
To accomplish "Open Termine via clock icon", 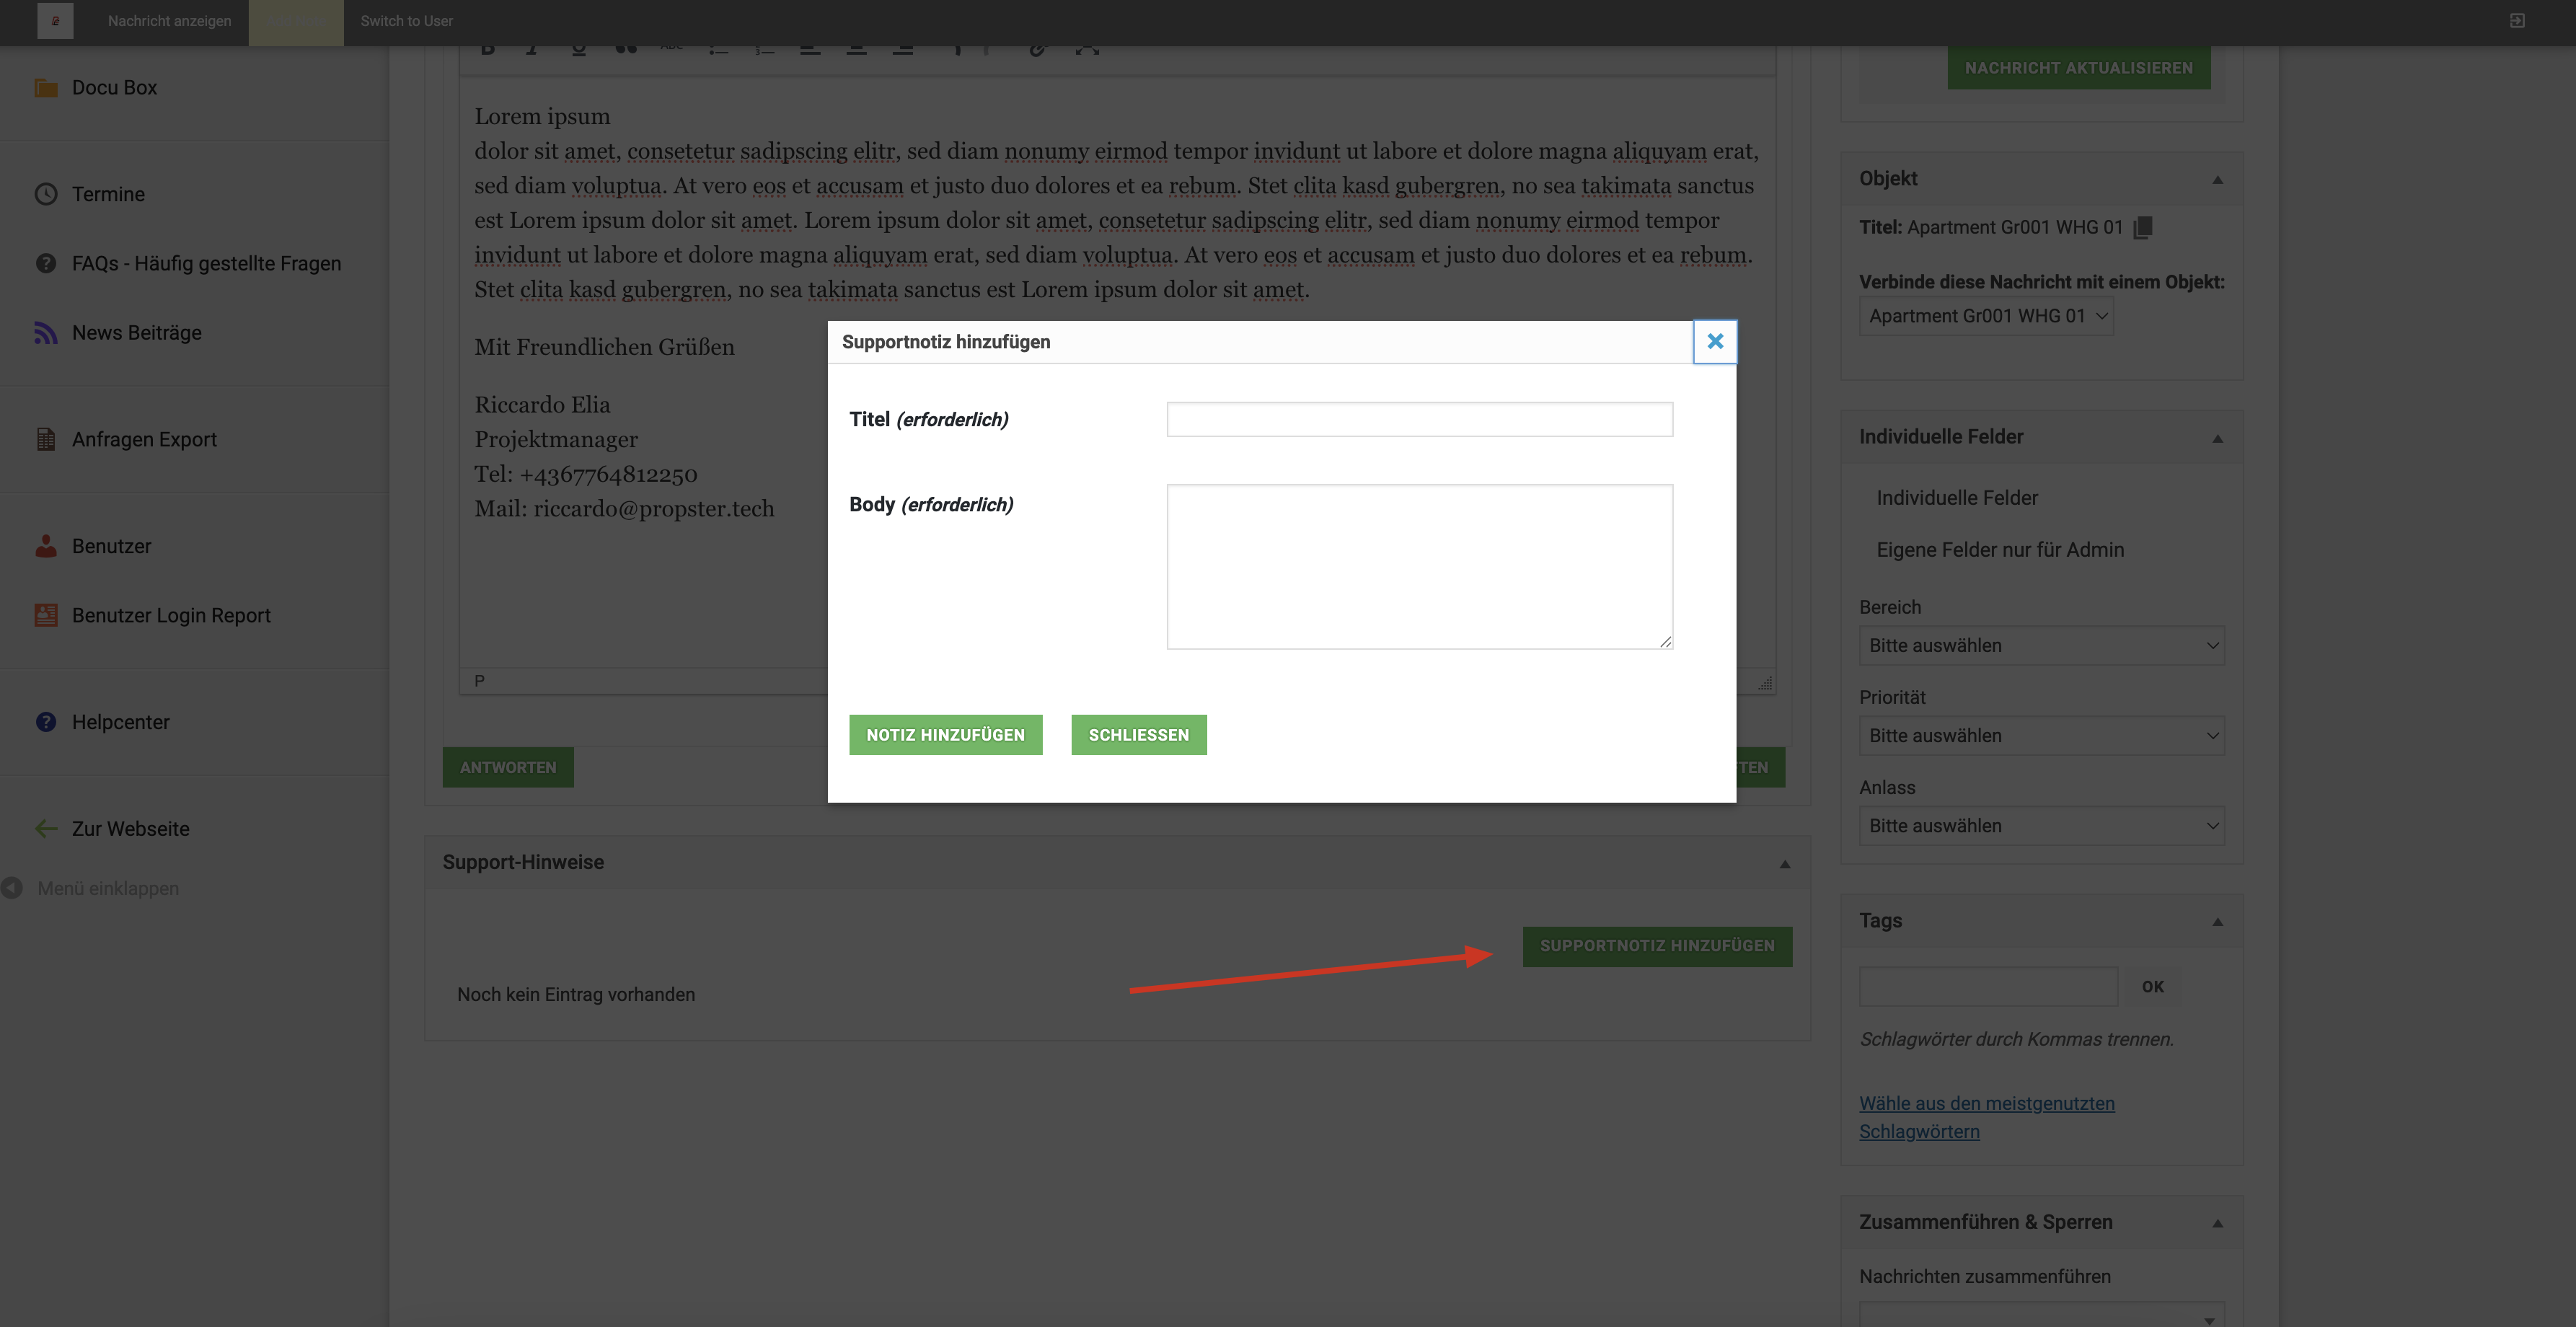I will point(46,194).
